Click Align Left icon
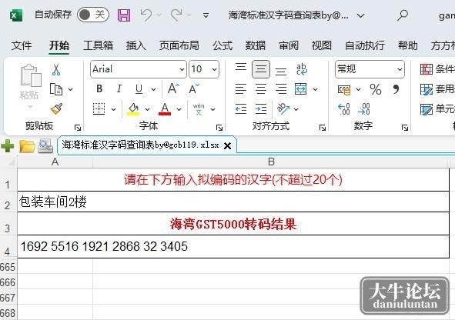The height and width of the screenshot is (320, 455). (x=241, y=89)
